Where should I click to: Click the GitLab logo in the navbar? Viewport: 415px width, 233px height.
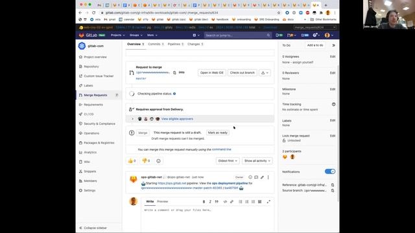pos(88,35)
